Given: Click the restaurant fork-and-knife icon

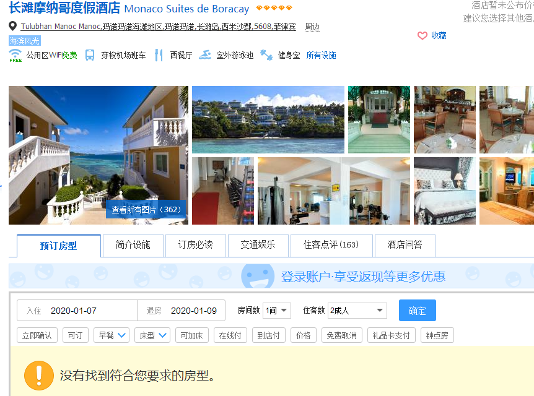Looking at the screenshot, I should tap(159, 55).
